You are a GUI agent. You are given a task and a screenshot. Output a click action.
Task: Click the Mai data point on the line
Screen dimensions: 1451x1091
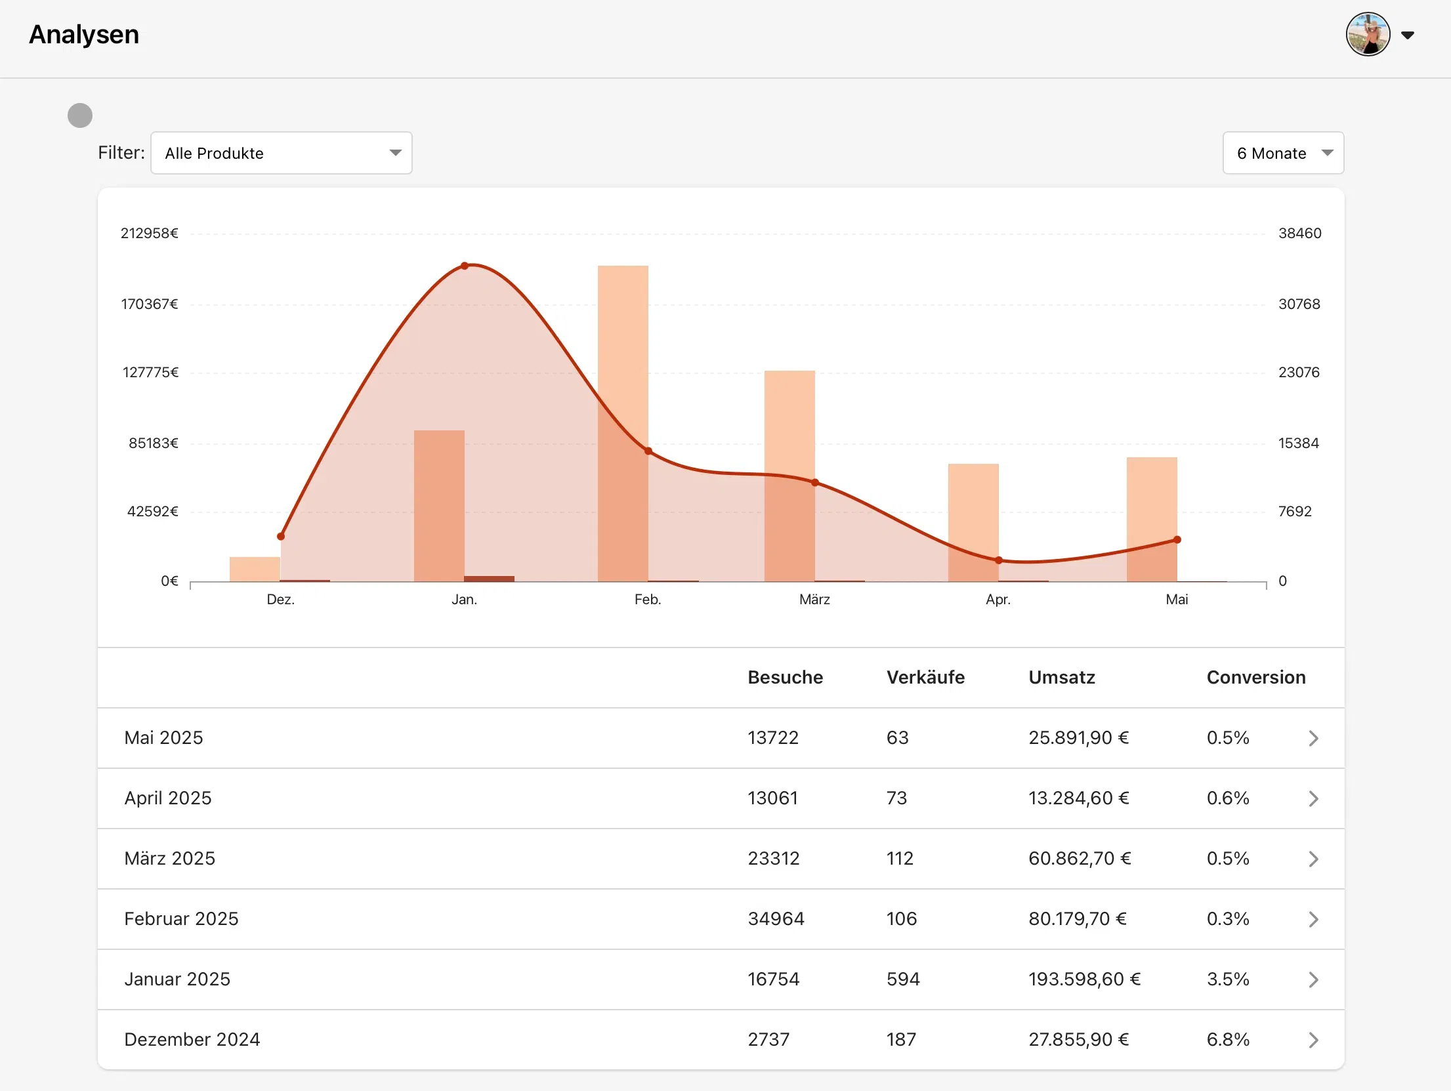coord(1177,540)
